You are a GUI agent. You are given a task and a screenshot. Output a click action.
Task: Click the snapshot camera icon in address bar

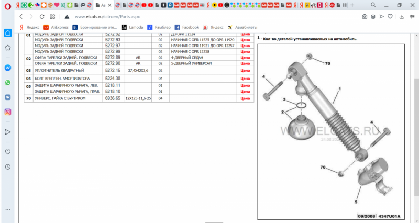tap(365, 16)
